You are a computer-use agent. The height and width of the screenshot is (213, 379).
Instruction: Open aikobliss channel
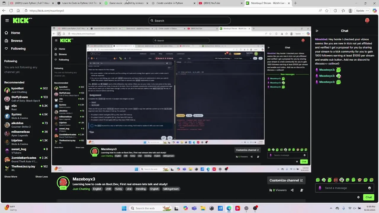26,125
